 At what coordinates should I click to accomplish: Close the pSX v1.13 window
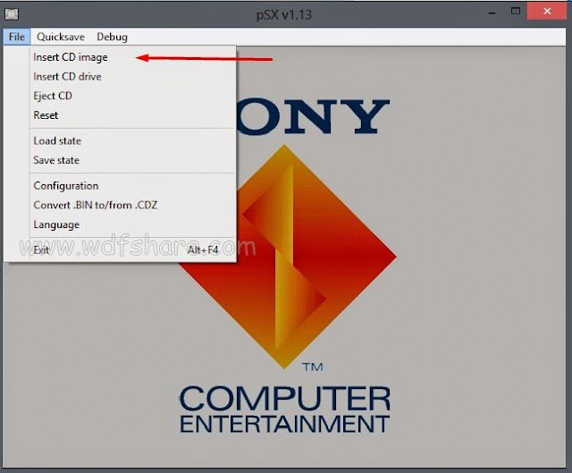pos(547,12)
